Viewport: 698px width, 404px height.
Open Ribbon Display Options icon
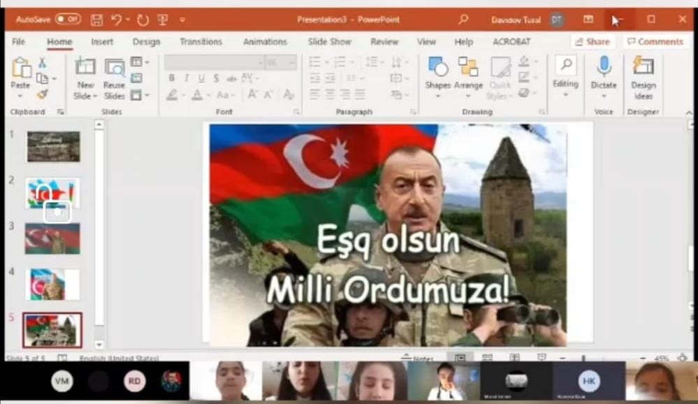(588, 19)
